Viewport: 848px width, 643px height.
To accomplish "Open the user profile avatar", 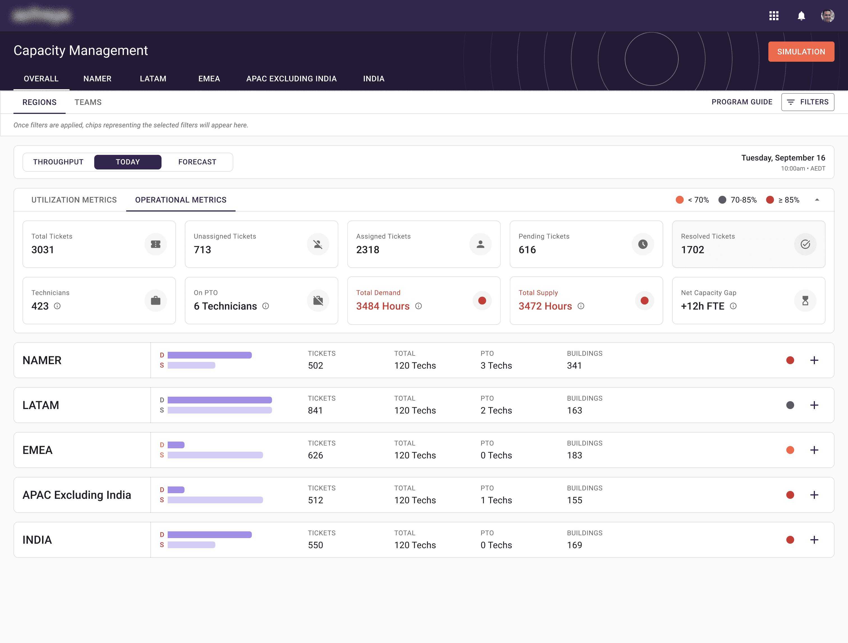I will coord(827,16).
